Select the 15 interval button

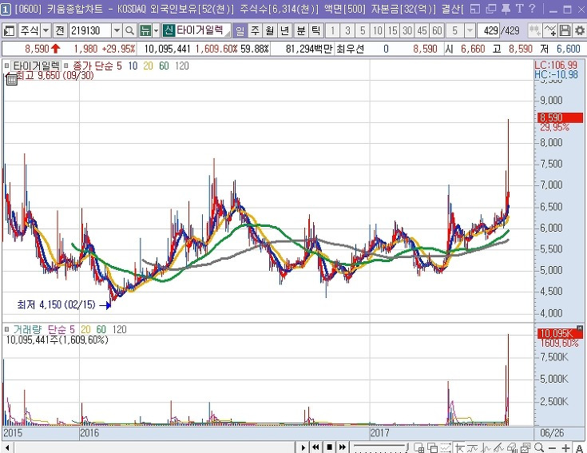392,30
